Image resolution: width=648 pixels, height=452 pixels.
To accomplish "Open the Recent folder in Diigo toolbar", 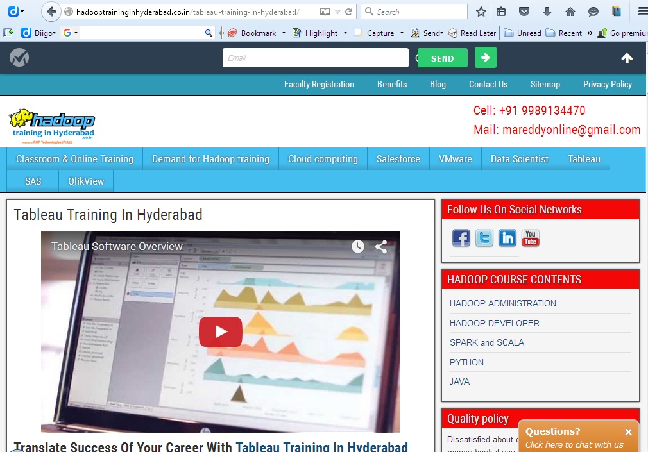I will click(564, 33).
